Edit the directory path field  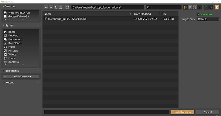click(x=108, y=7)
